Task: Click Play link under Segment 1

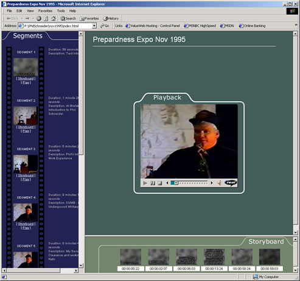Action: point(26,82)
